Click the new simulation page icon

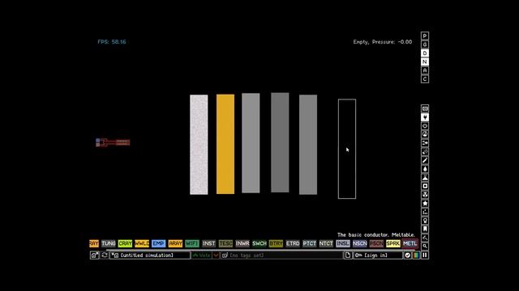click(x=348, y=255)
